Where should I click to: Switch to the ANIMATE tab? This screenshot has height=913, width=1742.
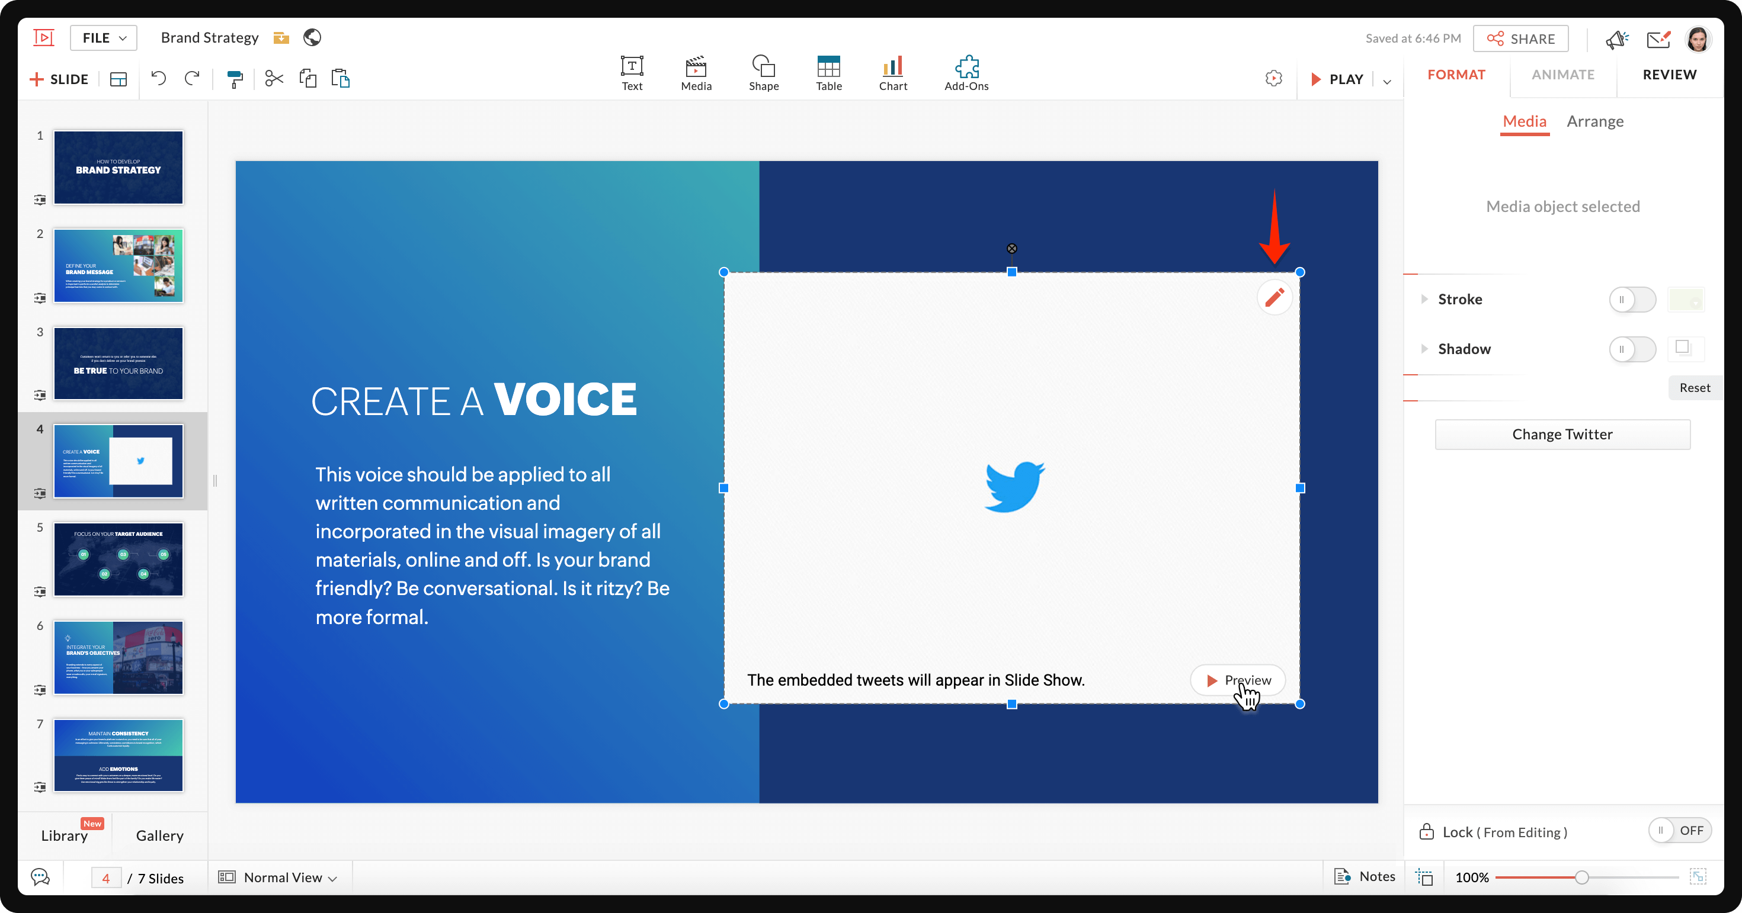click(1563, 75)
